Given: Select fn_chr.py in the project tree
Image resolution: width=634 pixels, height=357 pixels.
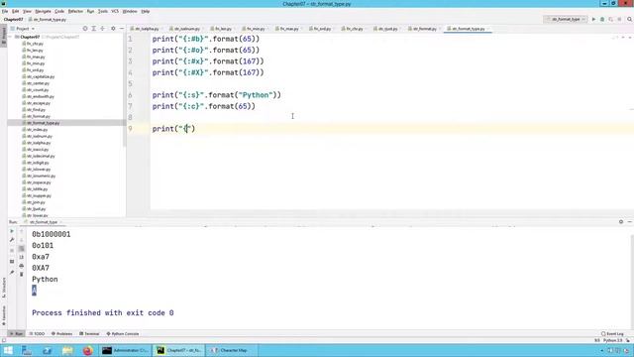Looking at the screenshot, I should (x=35, y=44).
